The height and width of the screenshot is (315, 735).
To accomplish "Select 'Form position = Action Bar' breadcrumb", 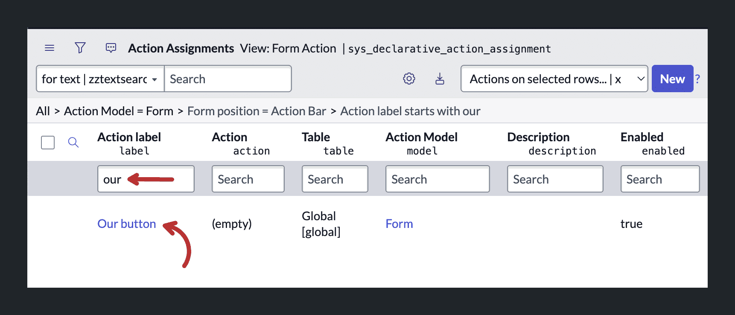I will 257,111.
